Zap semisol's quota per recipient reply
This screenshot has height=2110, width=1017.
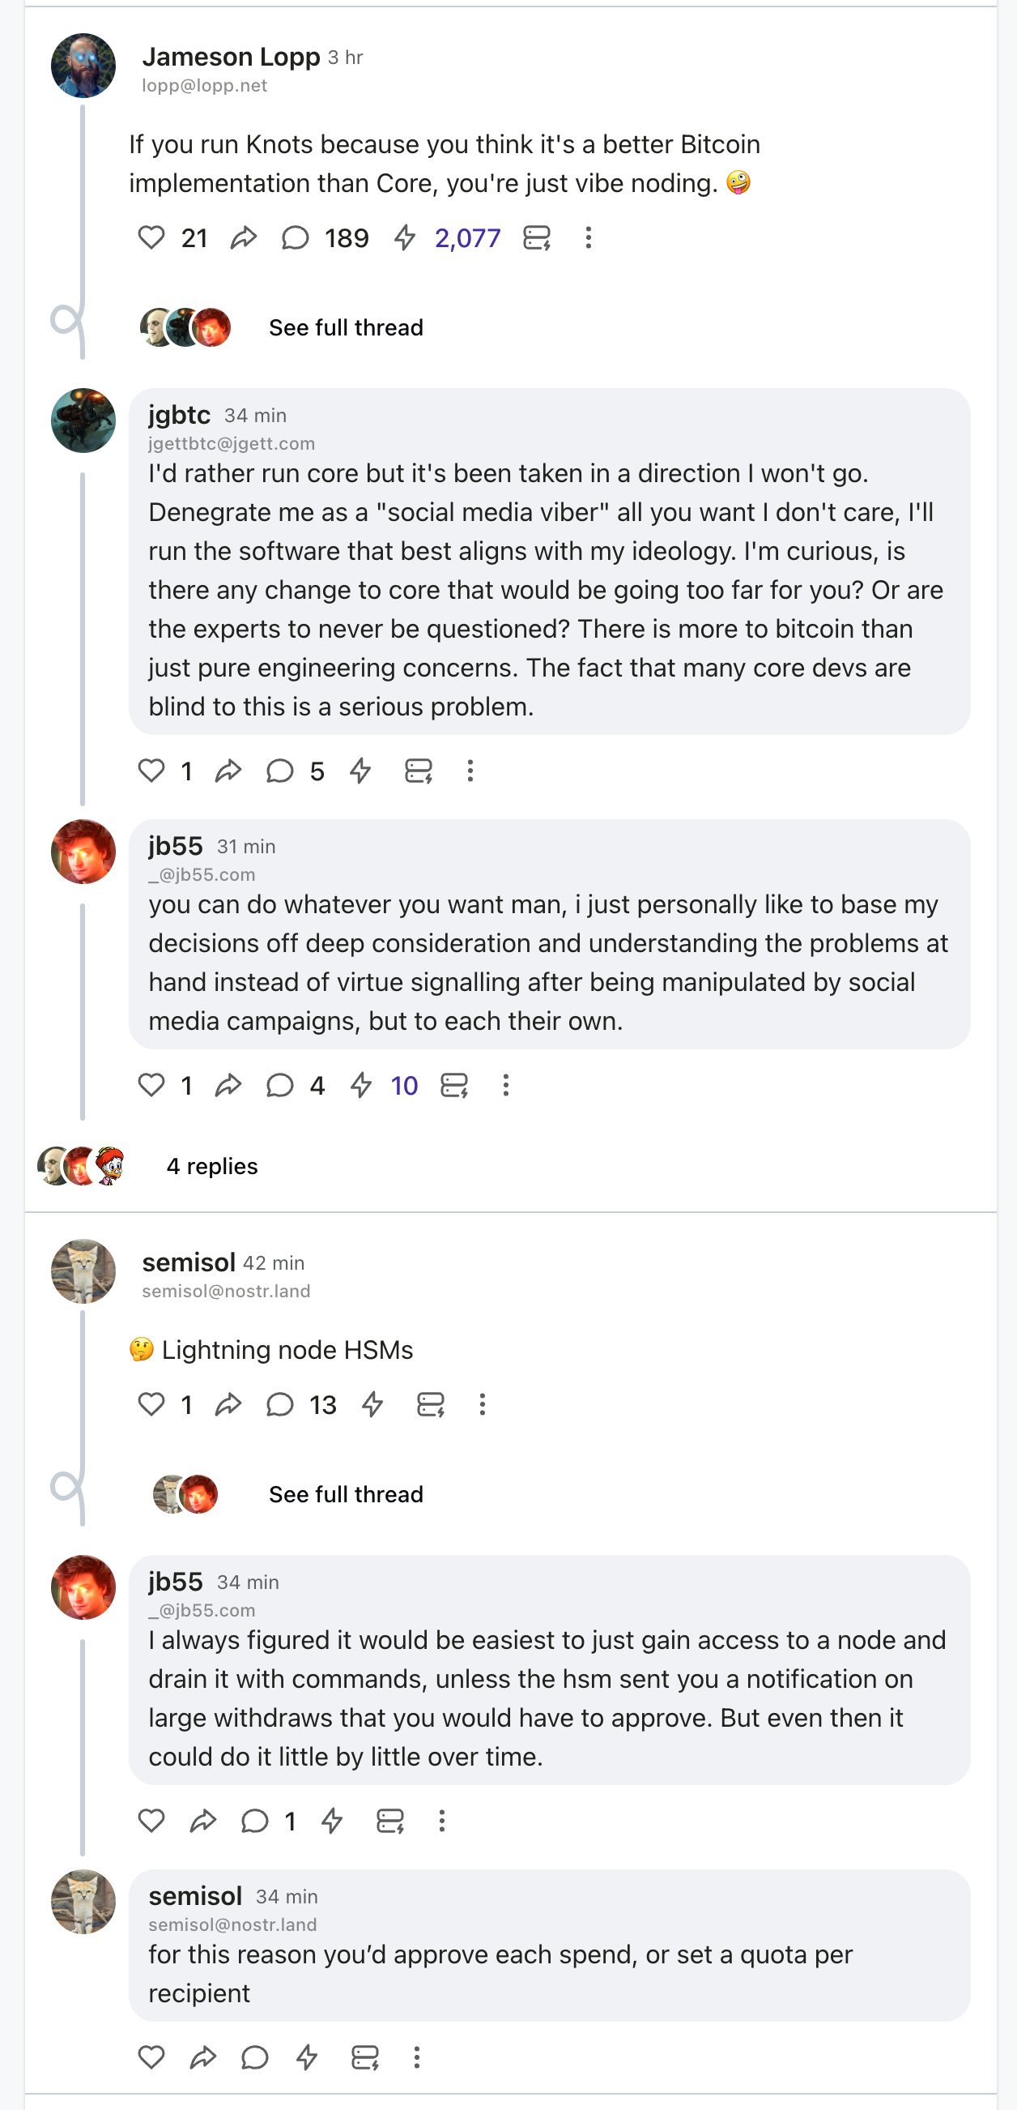coord(307,2057)
